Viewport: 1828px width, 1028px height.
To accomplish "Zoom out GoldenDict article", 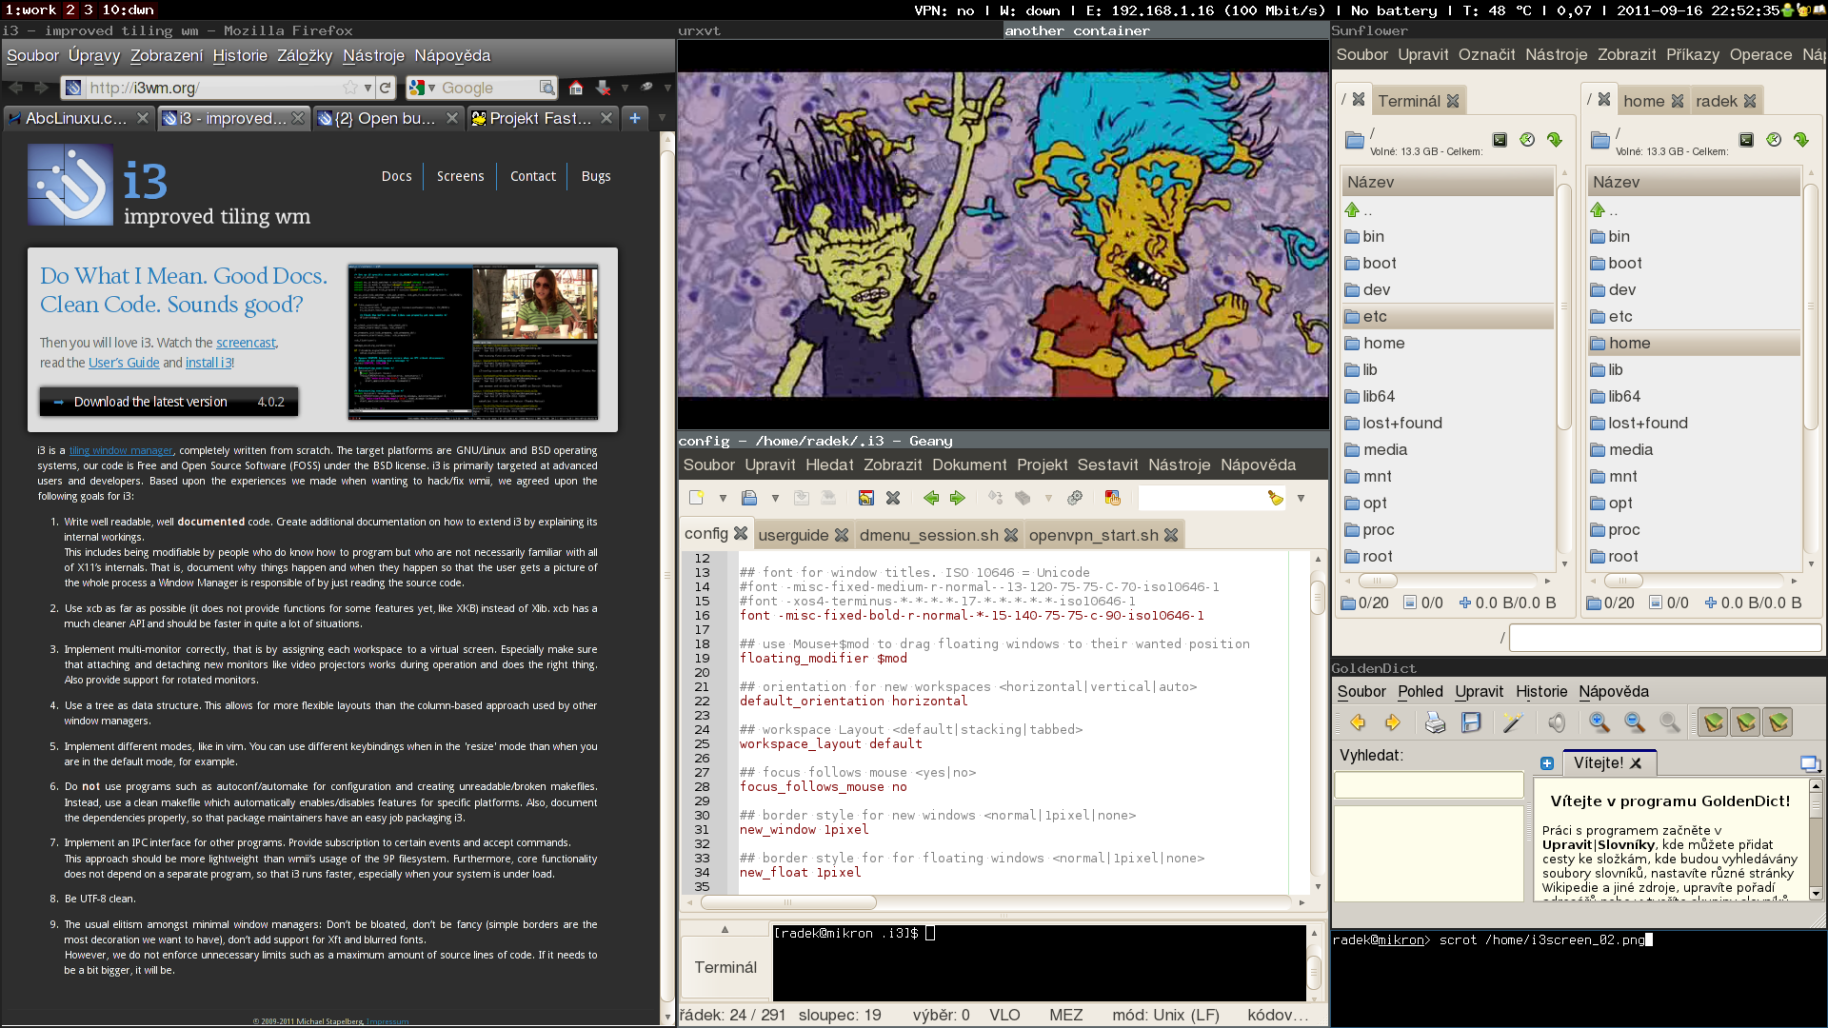I will (x=1635, y=723).
